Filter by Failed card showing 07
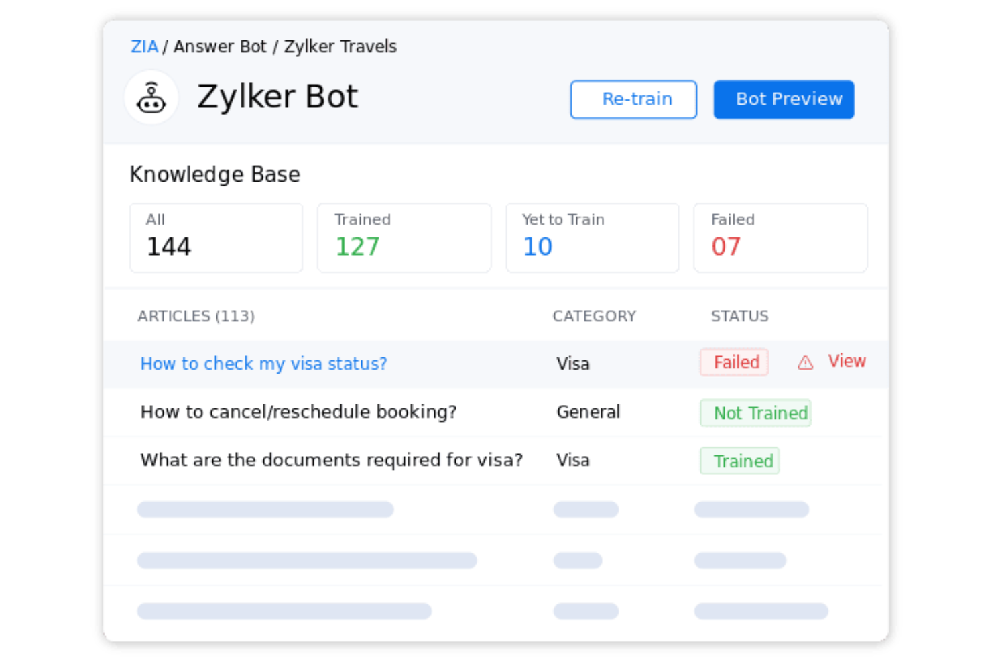This screenshot has height=662, width=992. [x=781, y=238]
